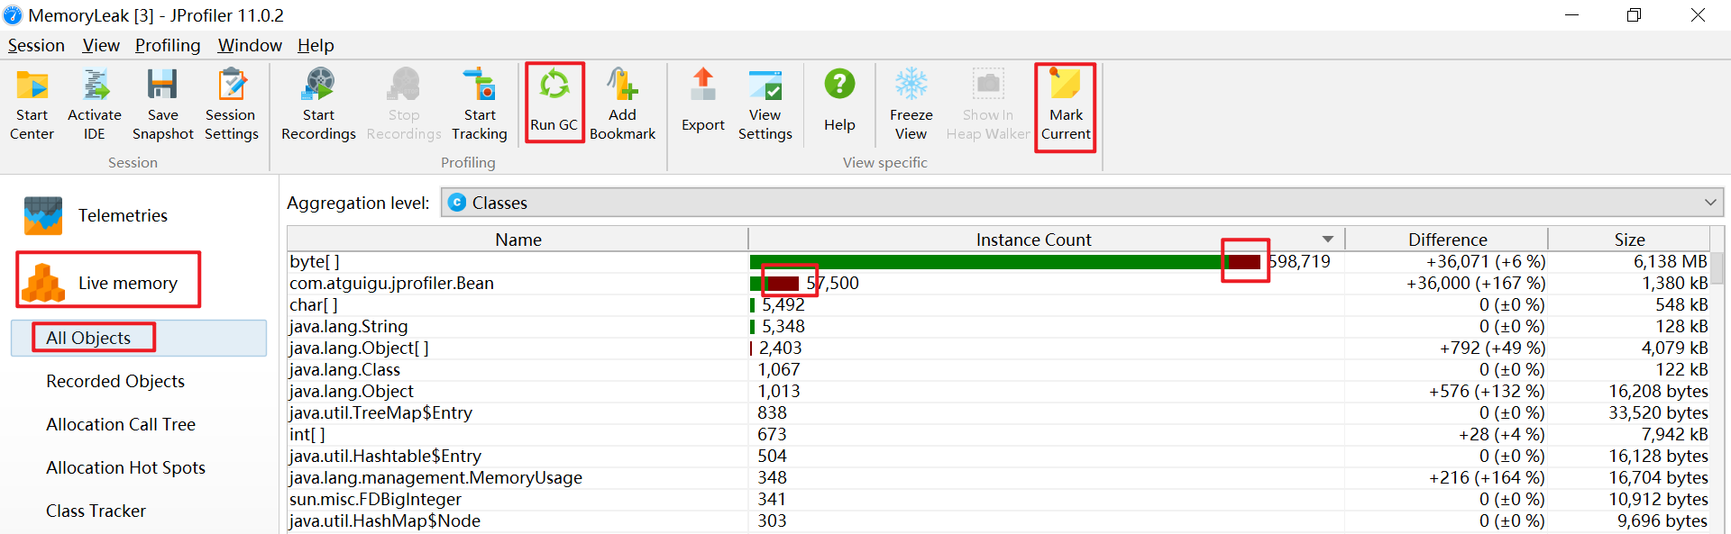Click the +792 (+49 %) difference cell
Image resolution: width=1731 pixels, height=534 pixels.
coord(1492,348)
